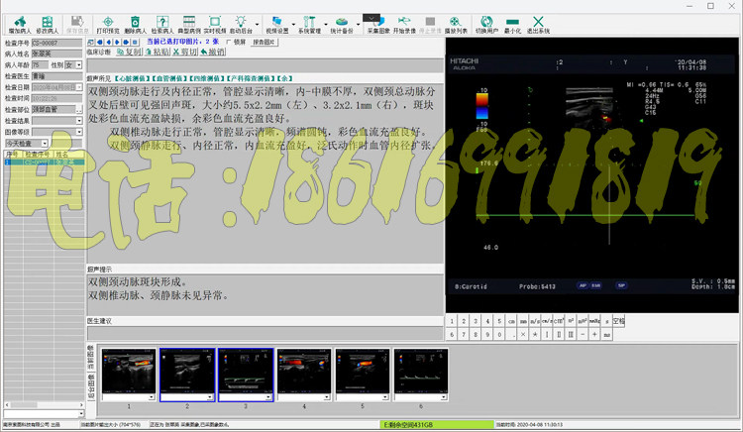Screen dimensions: 743x432
Task: Click the 剪切 (cut) button
Action: (x=185, y=53)
